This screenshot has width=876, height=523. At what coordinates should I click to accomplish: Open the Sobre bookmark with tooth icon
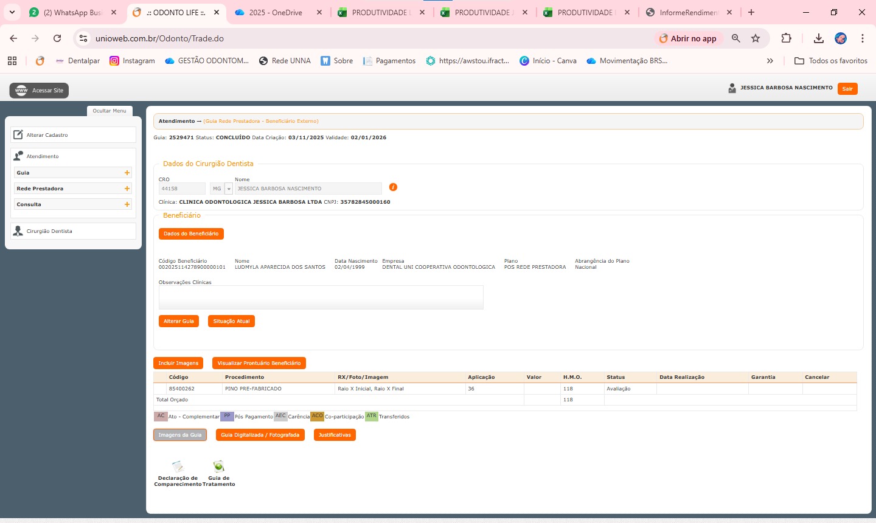click(337, 61)
